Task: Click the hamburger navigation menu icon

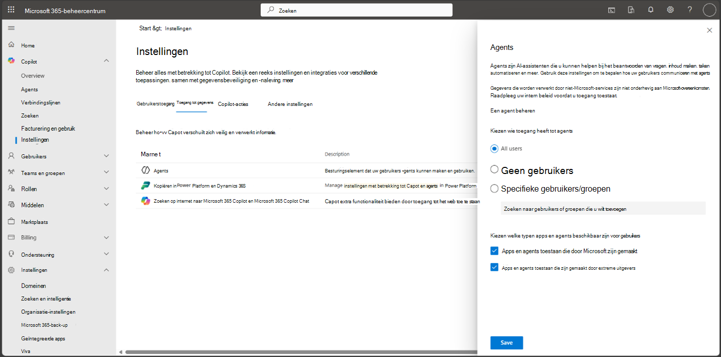Action: click(11, 28)
